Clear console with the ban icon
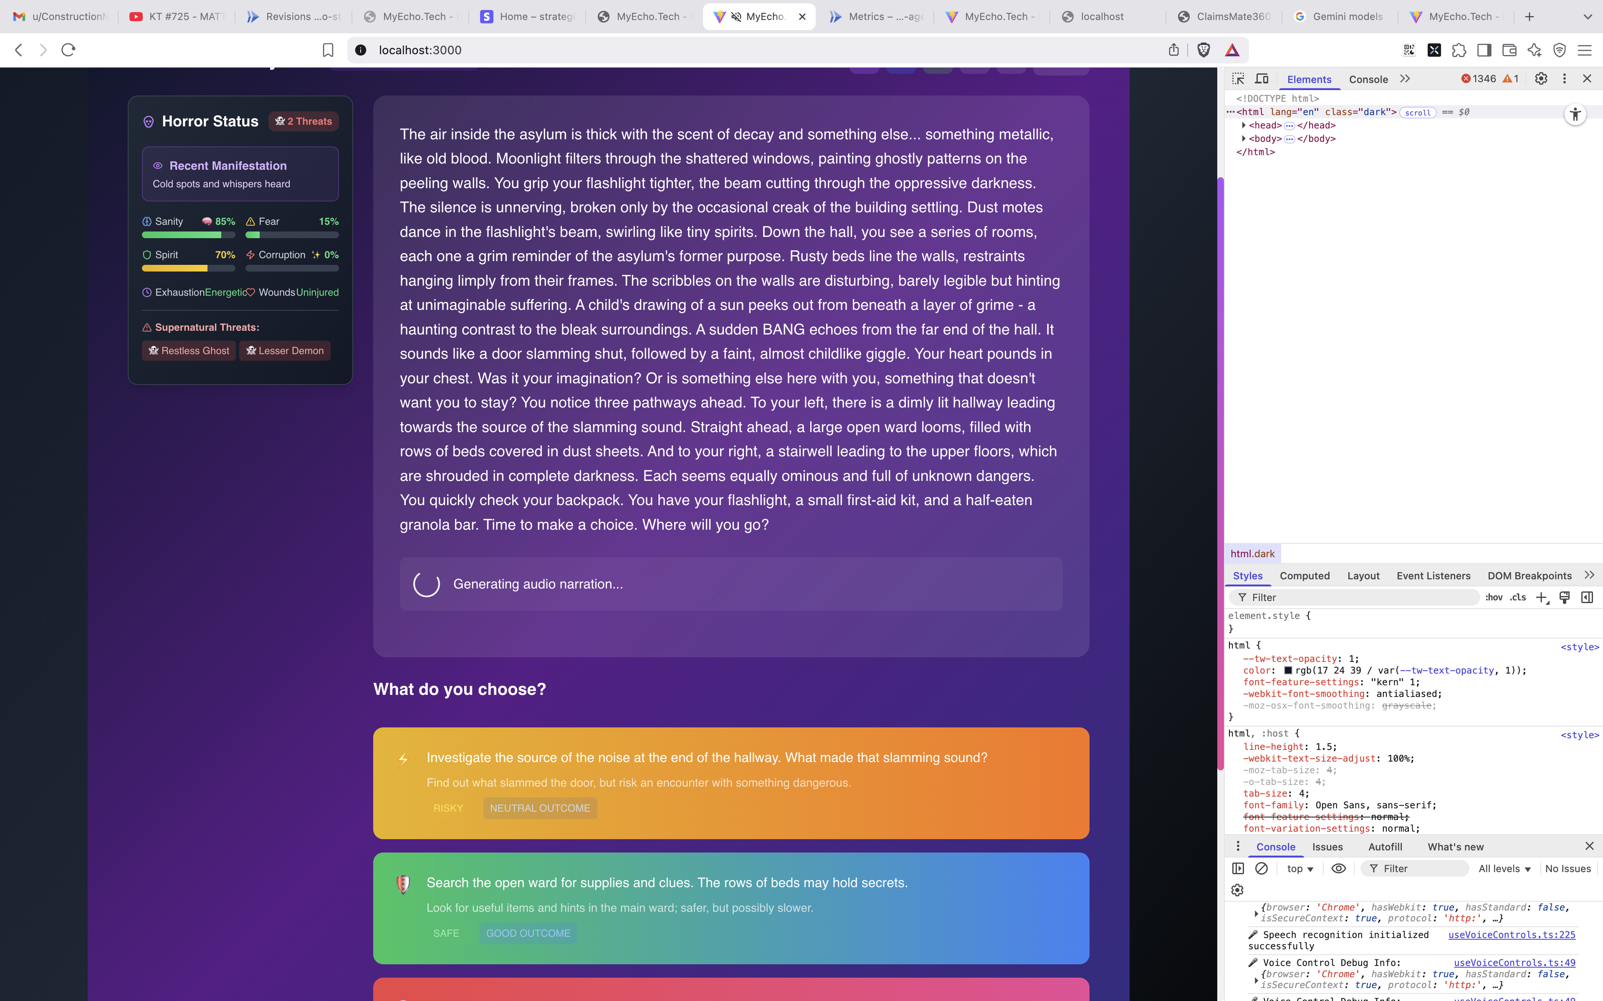 (1262, 869)
